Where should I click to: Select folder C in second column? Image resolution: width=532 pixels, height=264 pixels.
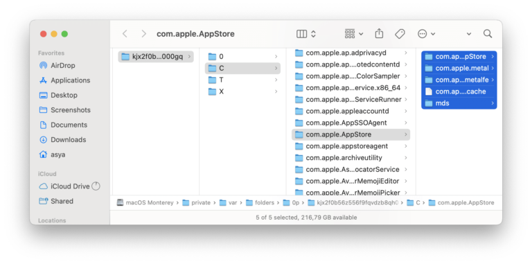(242, 68)
